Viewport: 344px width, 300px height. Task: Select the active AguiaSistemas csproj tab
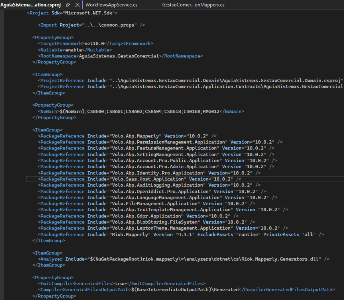coord(30,5)
